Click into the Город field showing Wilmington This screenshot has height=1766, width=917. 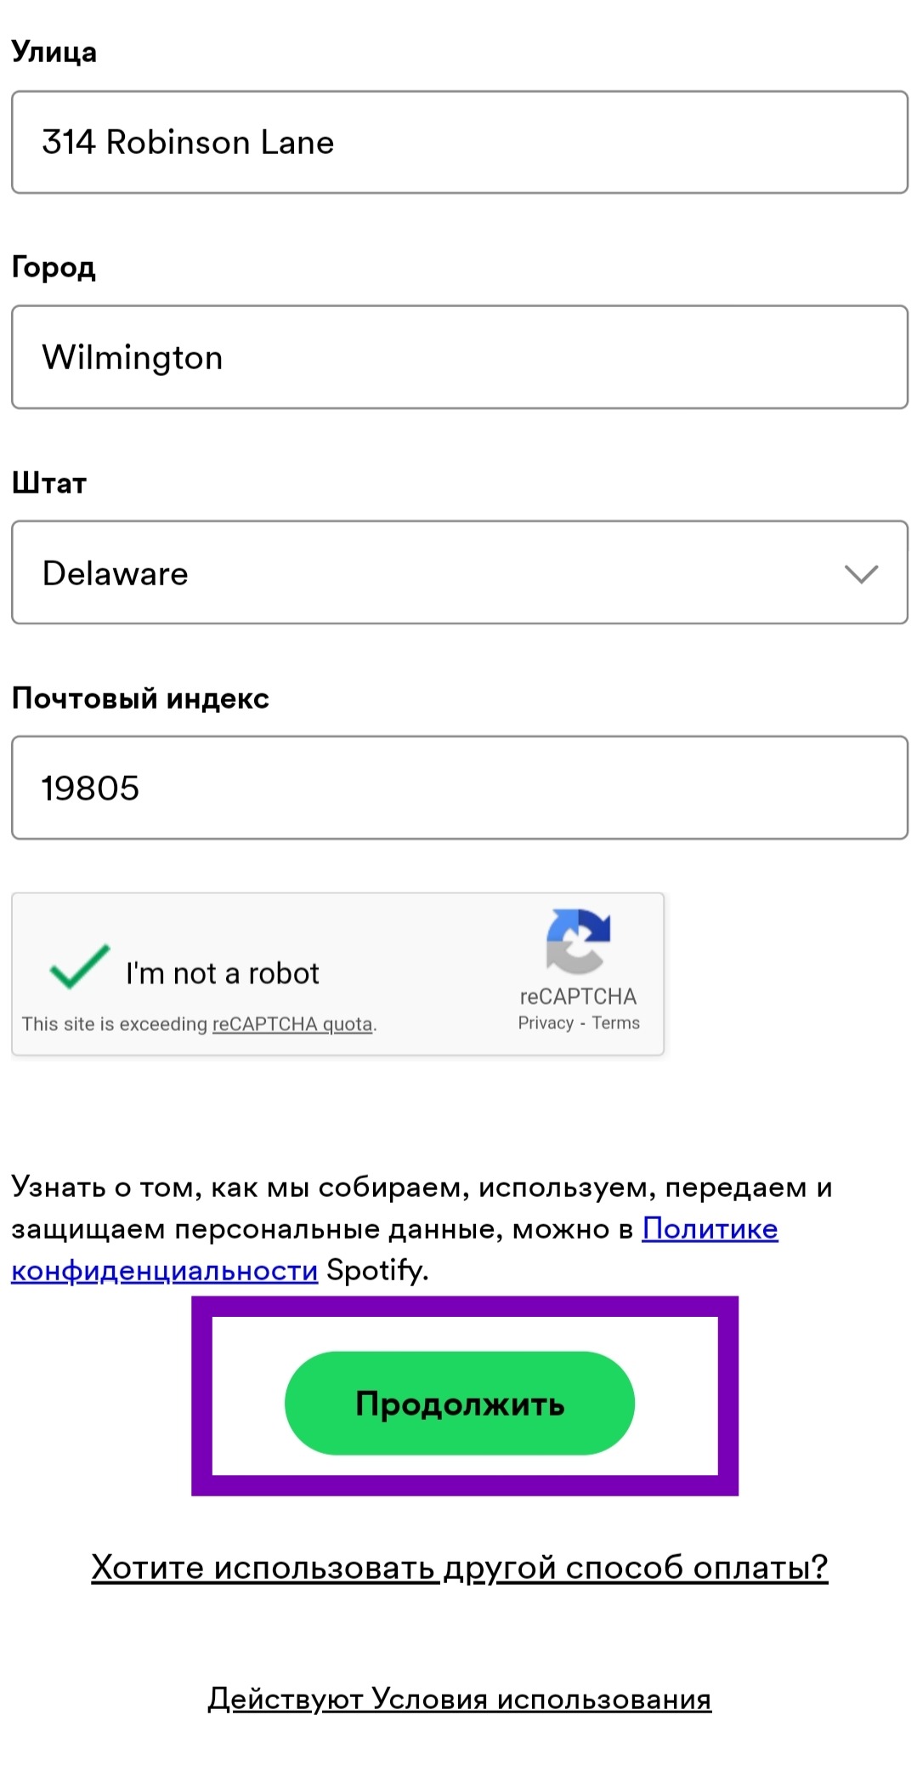pyautogui.click(x=459, y=357)
